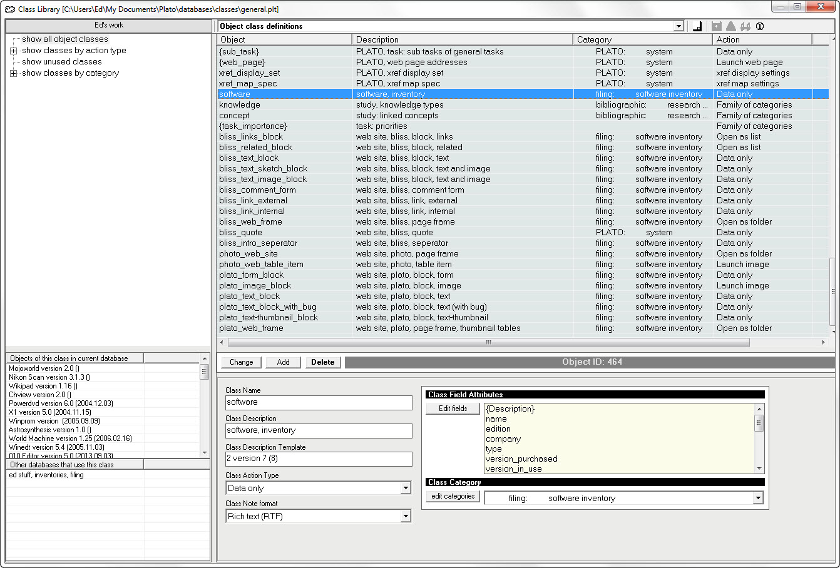Select 'ed stuff, inventories, filing' database entry
Viewport: 840px width, 568px height.
point(46,475)
